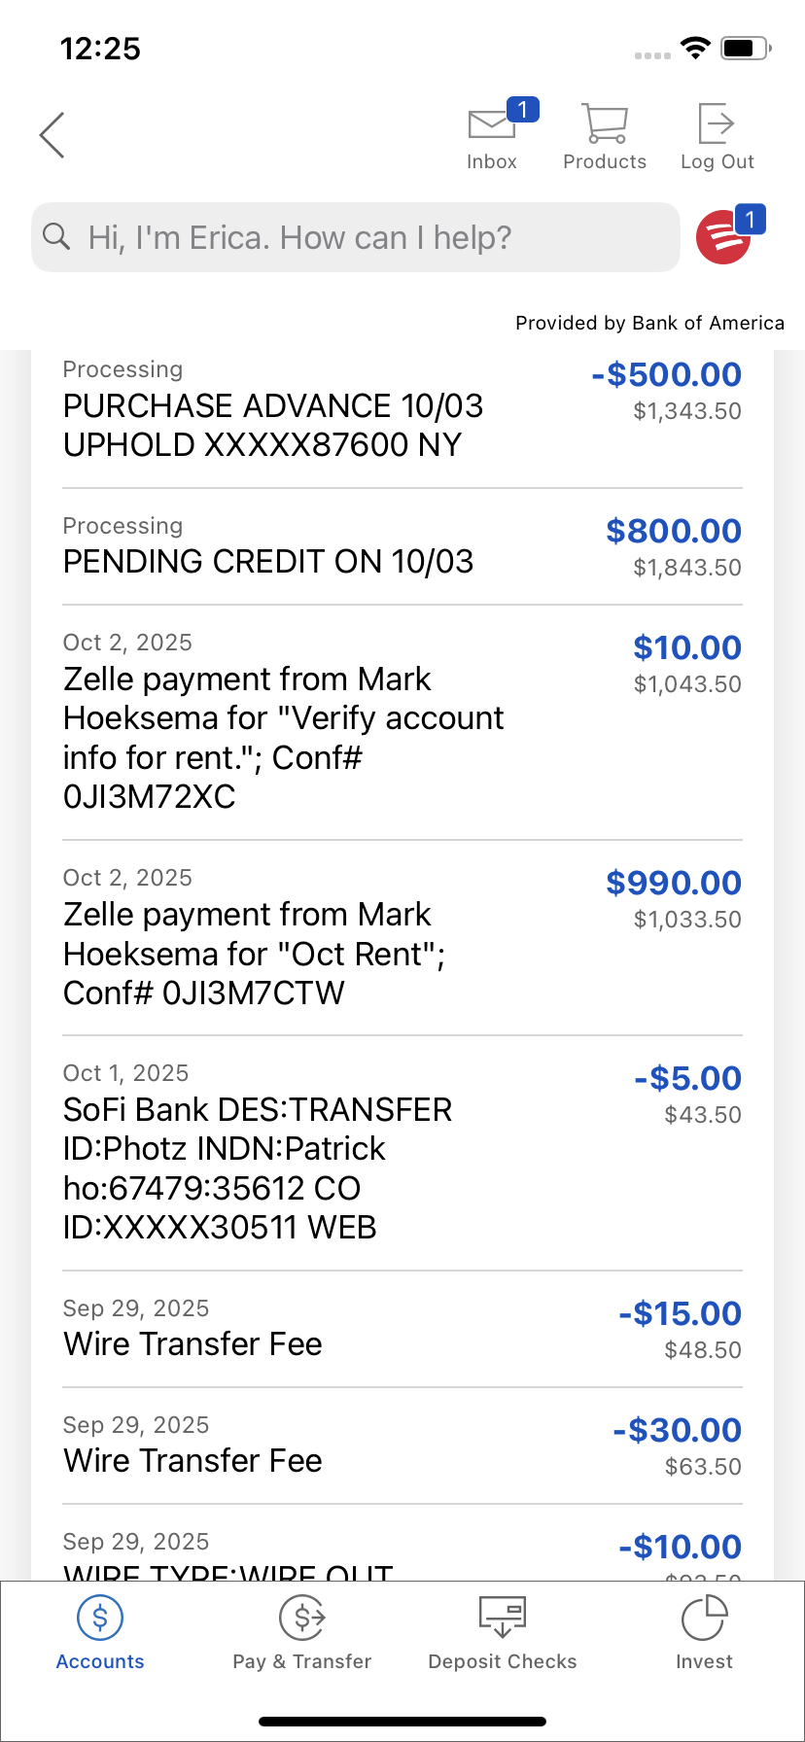Select the -$30.00 Wire Transfer Fee
805x1742 pixels.
pos(192,1460)
